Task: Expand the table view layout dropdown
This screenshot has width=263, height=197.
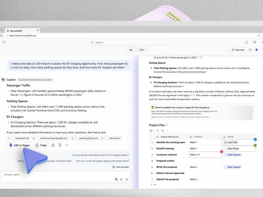Action: (152, 131)
